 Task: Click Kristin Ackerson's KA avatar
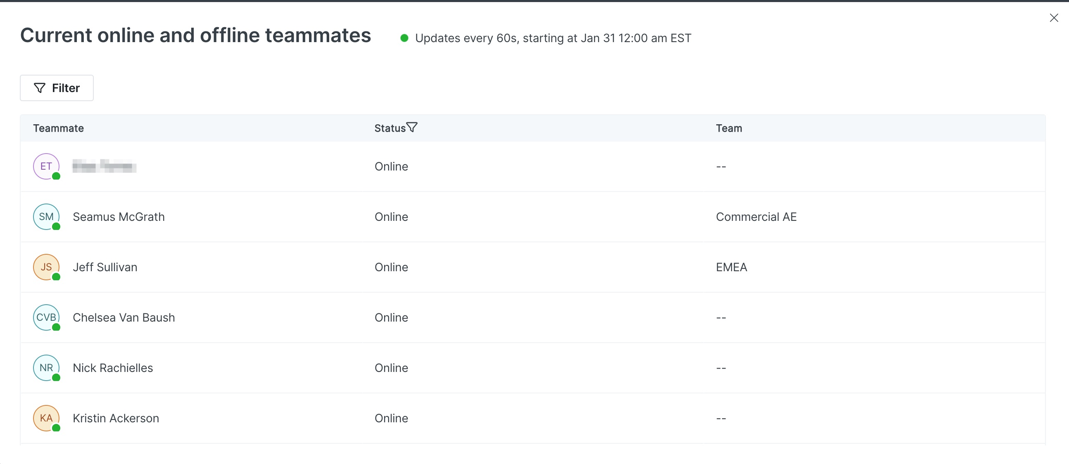click(47, 418)
